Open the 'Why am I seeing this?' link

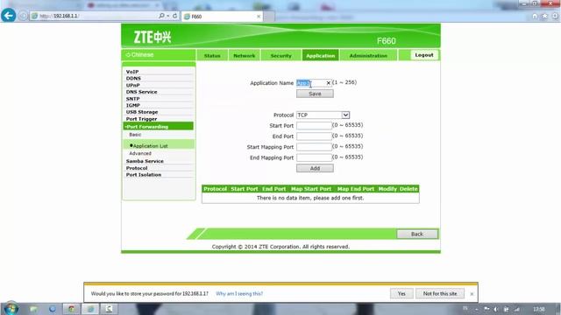239,294
